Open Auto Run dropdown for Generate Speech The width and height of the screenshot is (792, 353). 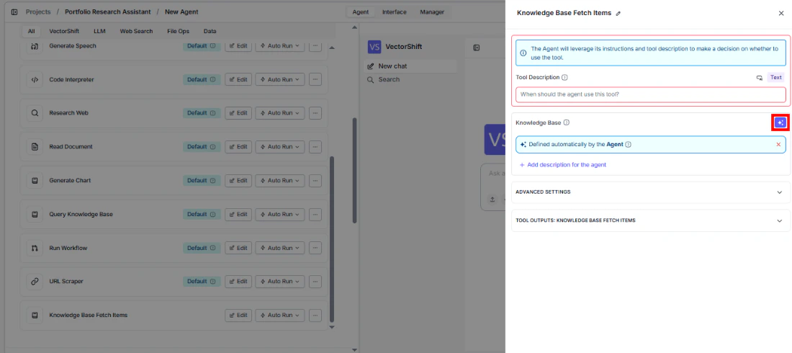tap(280, 46)
